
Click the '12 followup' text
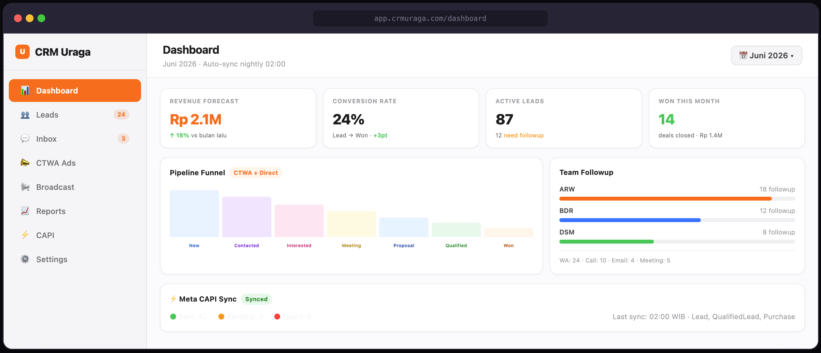coord(777,211)
